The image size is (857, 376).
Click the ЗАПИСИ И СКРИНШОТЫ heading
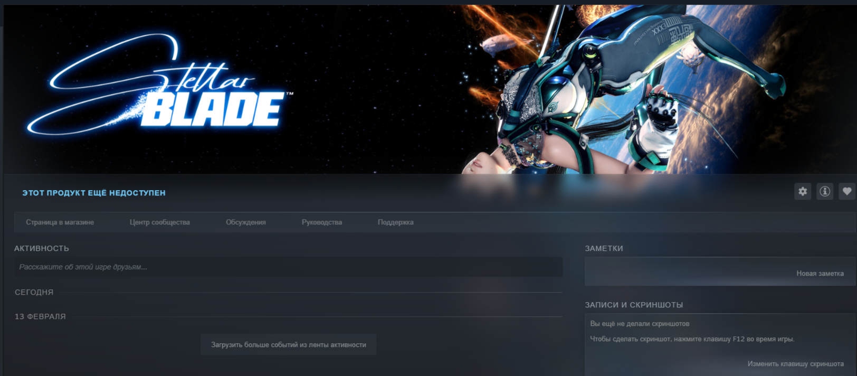[x=634, y=305]
